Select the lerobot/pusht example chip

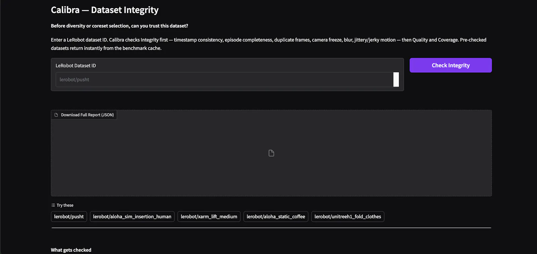pos(69,217)
